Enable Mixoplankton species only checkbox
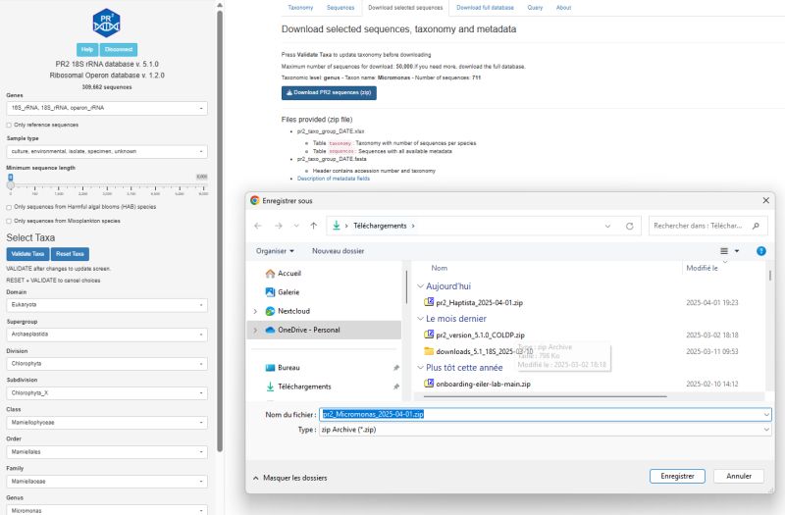The image size is (785, 515). coord(9,221)
